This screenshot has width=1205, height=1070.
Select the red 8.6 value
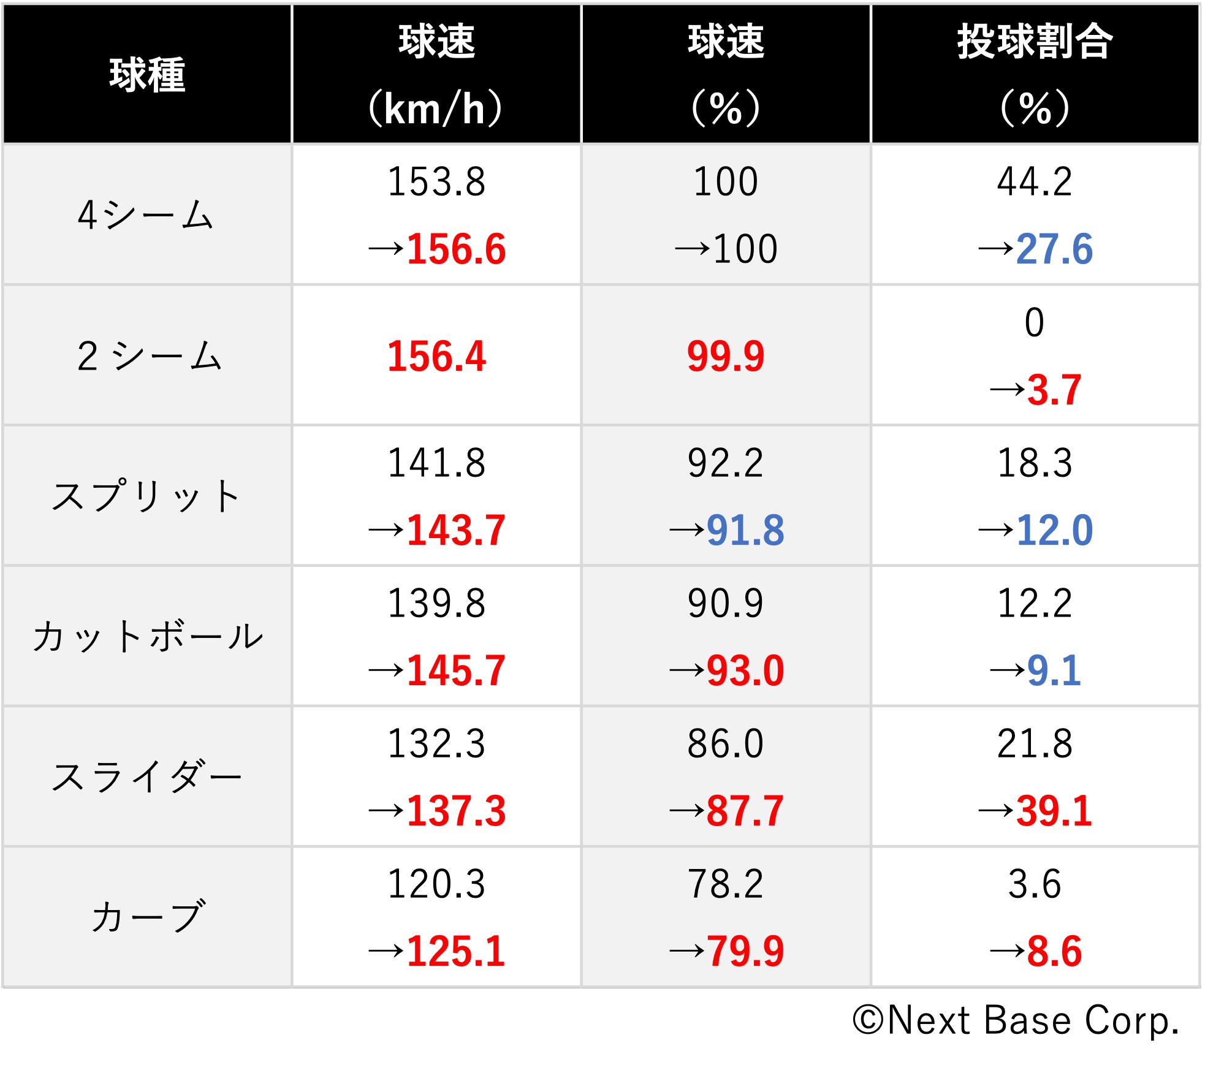(1054, 951)
